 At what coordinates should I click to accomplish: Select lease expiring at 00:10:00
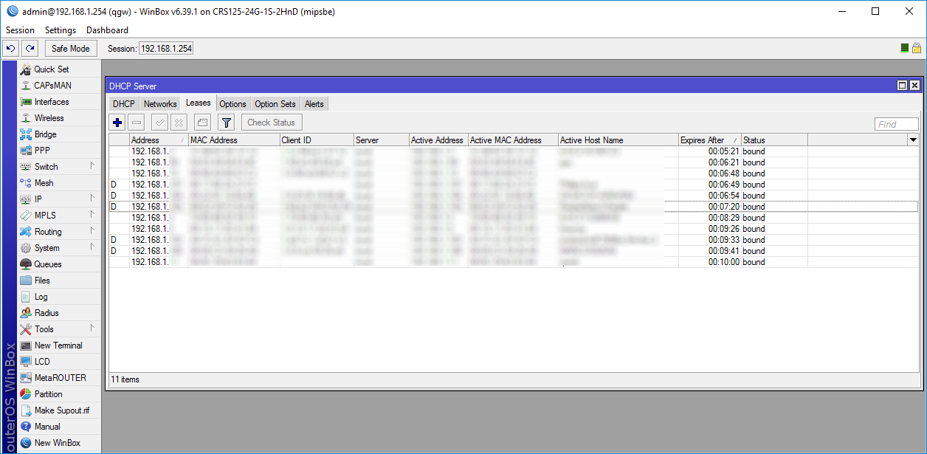click(x=514, y=262)
